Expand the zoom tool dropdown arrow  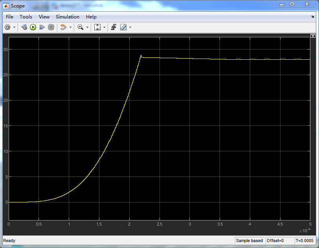coord(87,28)
